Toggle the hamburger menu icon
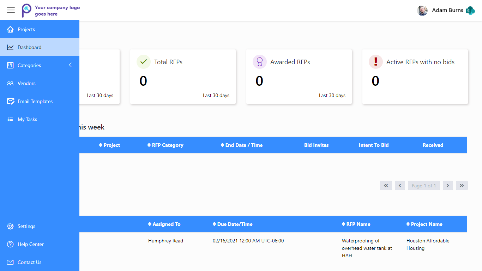This screenshot has height=271, width=482. coord(11,10)
